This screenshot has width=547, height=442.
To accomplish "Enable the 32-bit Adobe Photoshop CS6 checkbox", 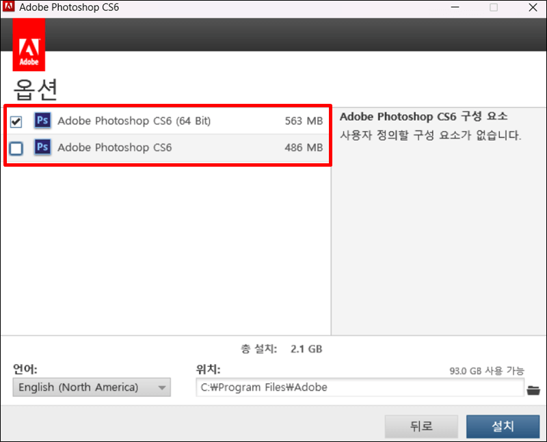I will 16,148.
